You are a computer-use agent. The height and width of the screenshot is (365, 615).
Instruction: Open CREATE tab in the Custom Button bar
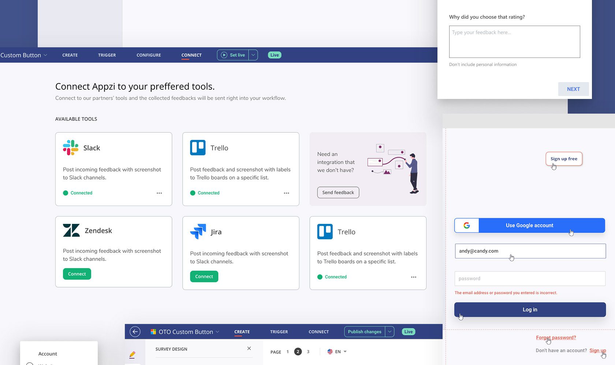point(70,55)
